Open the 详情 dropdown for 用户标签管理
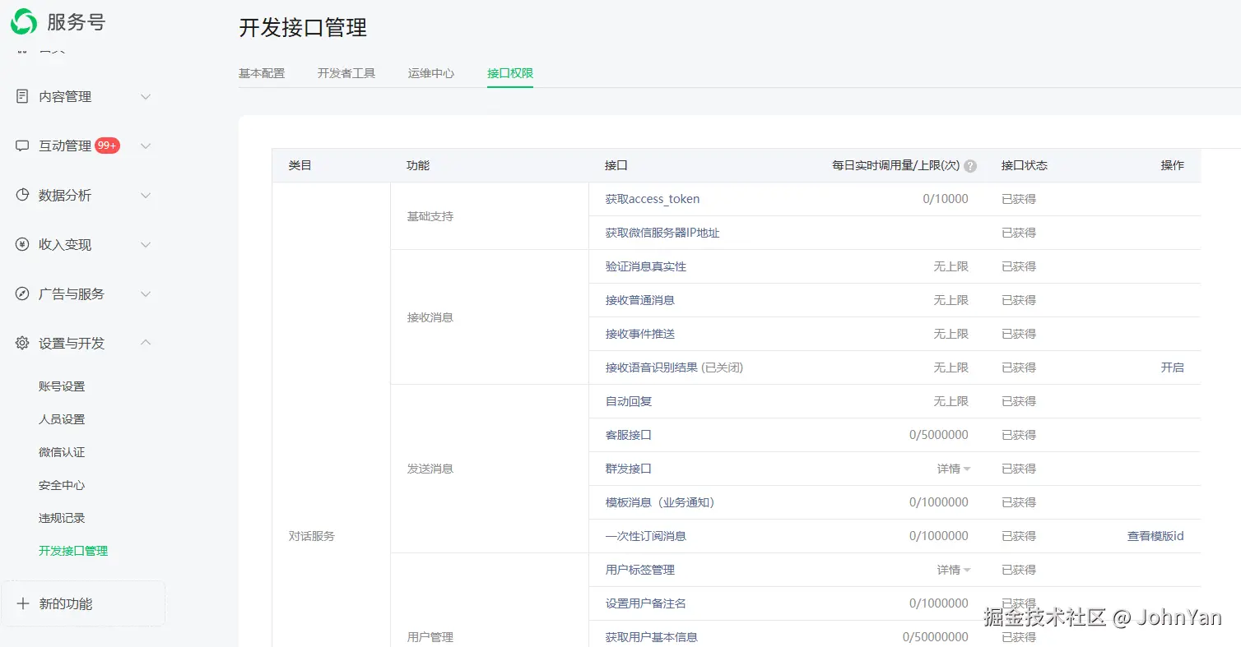 point(954,570)
